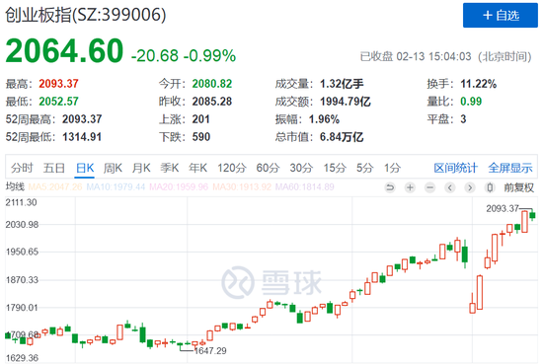Click the 上涨 count 201
This screenshot has width=543, height=364.
pos(200,119)
